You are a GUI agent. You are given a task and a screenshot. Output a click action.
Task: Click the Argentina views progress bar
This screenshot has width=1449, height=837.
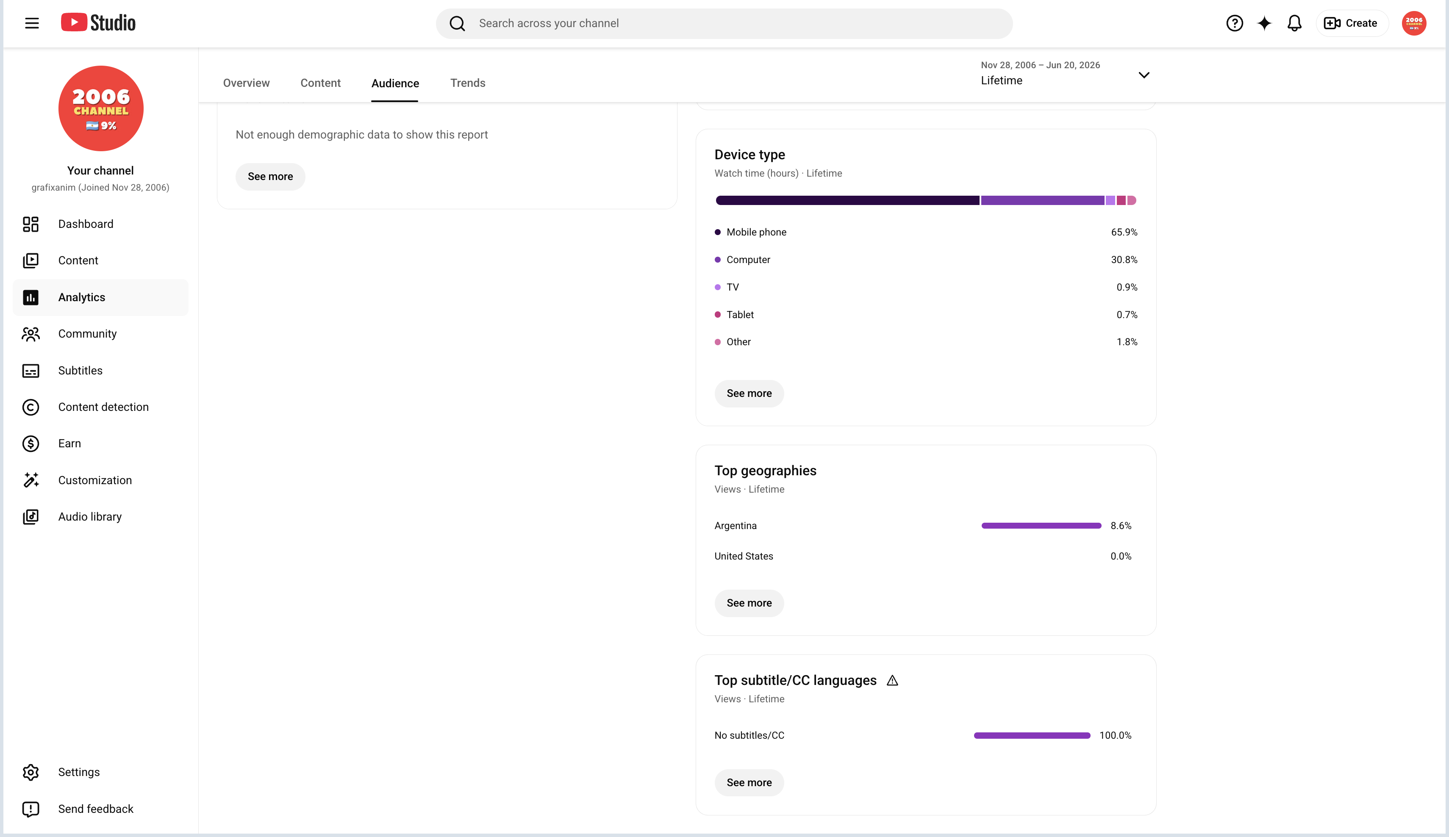coord(1041,525)
